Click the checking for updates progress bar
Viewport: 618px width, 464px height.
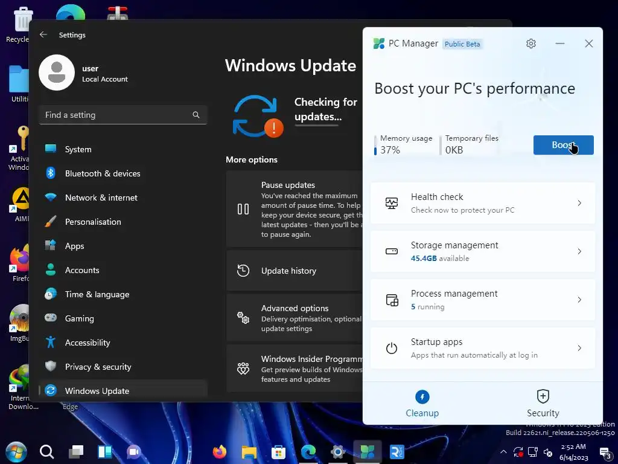pos(316,126)
